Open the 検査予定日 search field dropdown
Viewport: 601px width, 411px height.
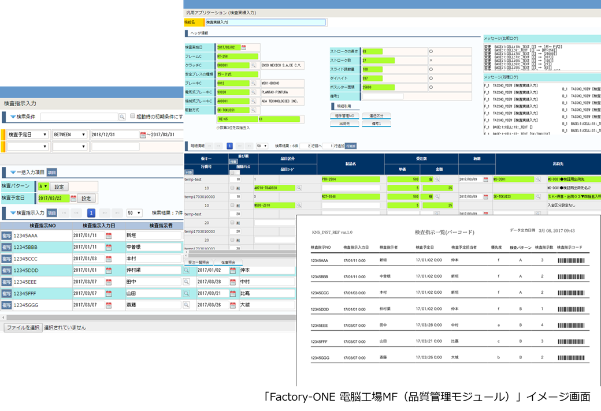[28, 135]
